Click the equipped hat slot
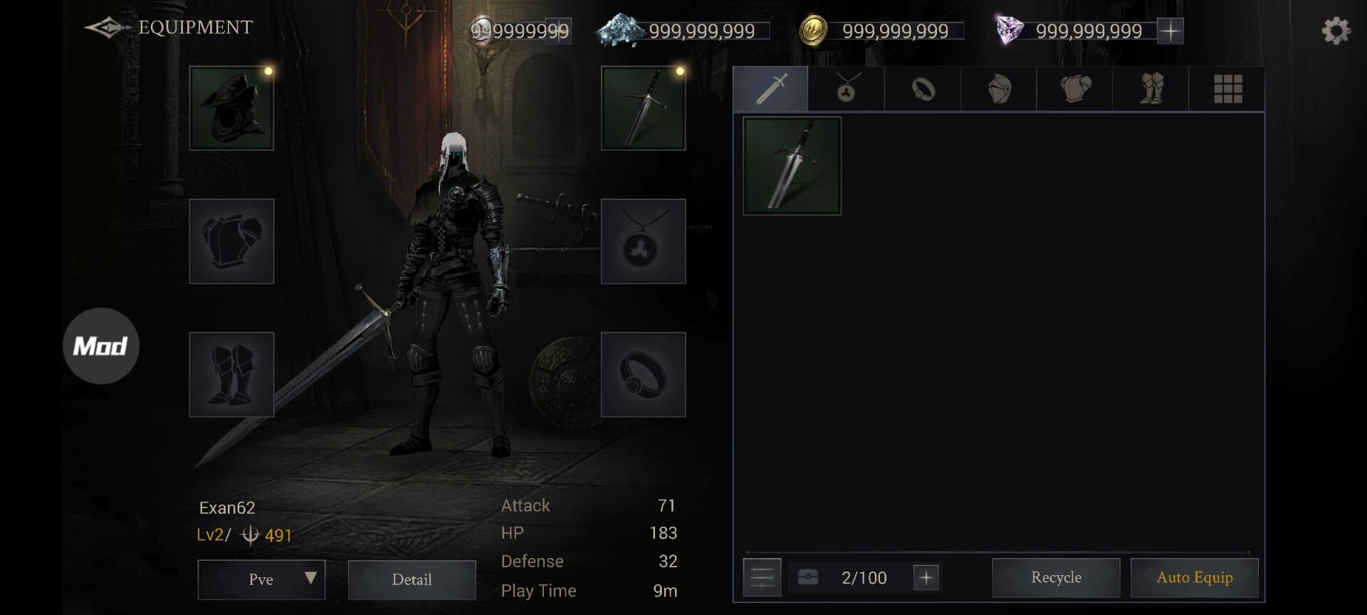The height and width of the screenshot is (615, 1367). (x=231, y=108)
